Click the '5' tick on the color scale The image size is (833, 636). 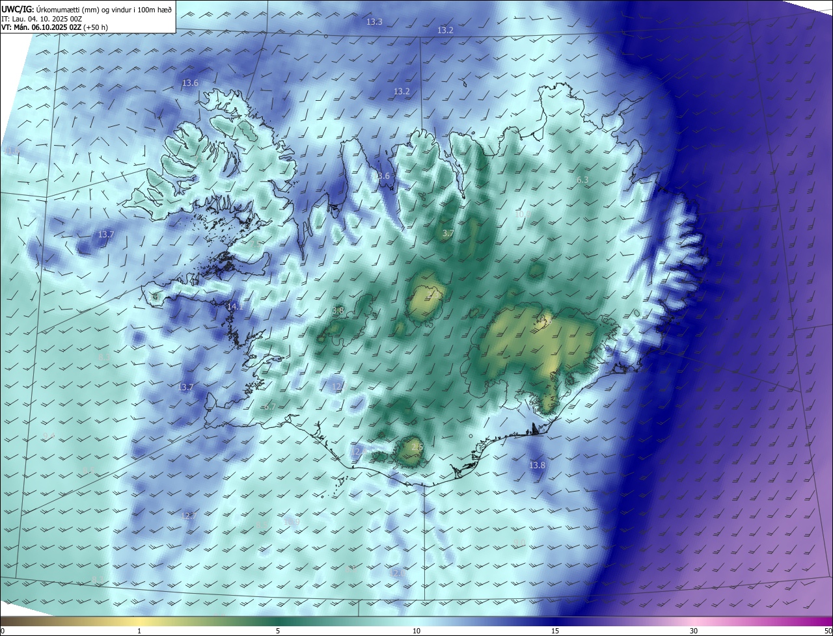tap(278, 631)
